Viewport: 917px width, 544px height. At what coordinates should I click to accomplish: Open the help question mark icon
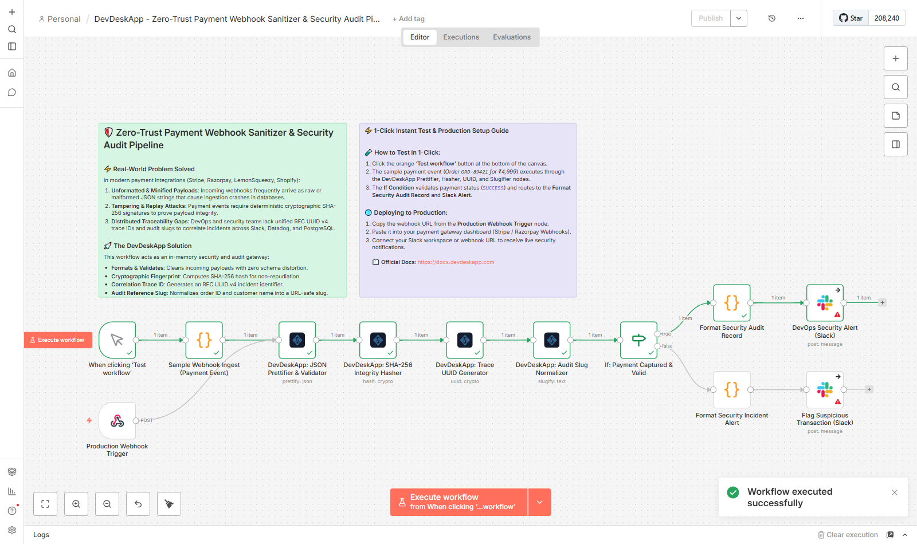(12, 511)
